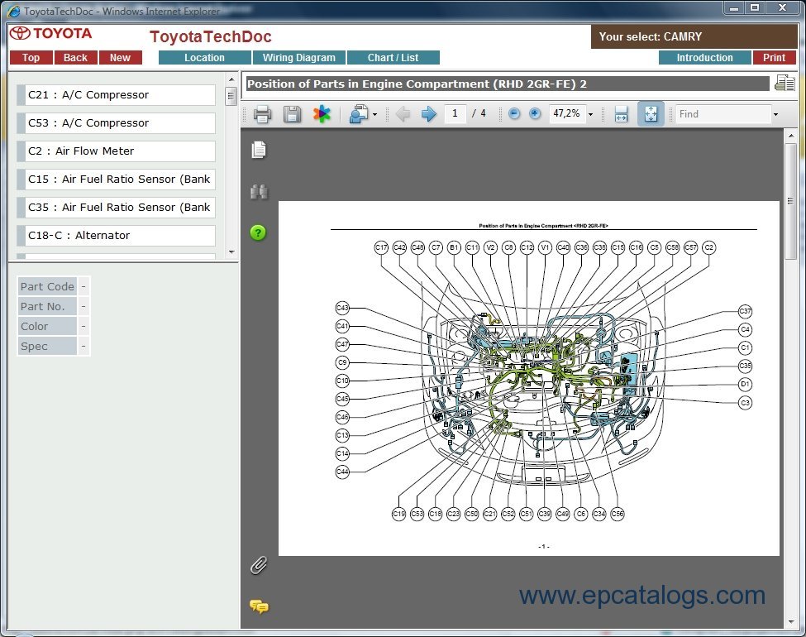The image size is (806, 637).
Task: Click the Top button
Action: pyautogui.click(x=31, y=58)
